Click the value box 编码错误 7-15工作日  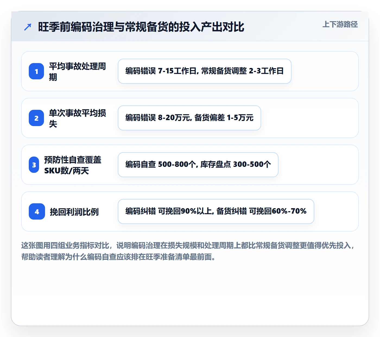tap(205, 71)
